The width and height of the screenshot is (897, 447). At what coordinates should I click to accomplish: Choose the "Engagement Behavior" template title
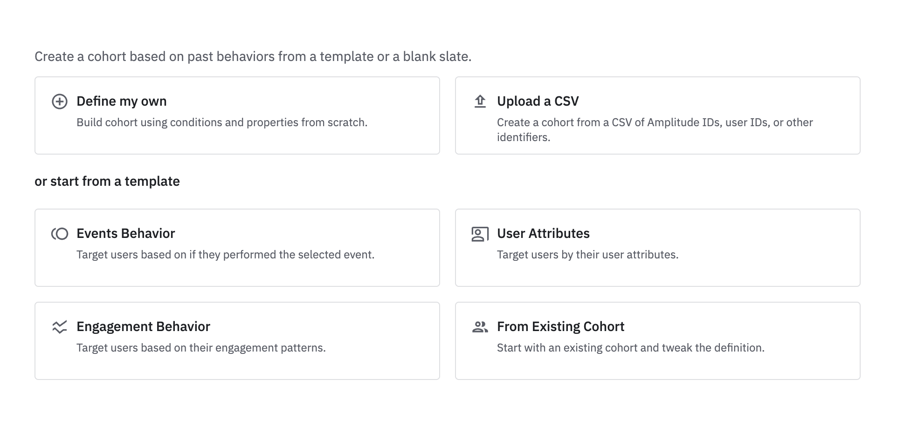pyautogui.click(x=143, y=326)
